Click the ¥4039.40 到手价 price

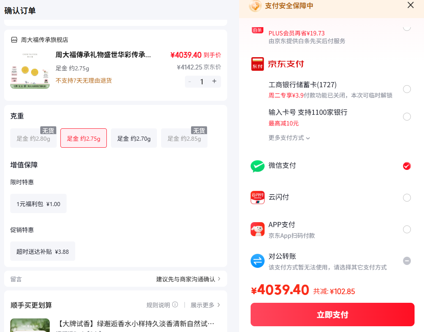pyautogui.click(x=196, y=55)
